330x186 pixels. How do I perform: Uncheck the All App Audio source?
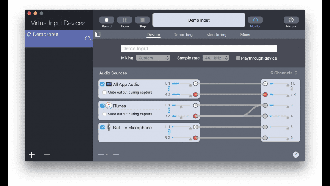102,84
